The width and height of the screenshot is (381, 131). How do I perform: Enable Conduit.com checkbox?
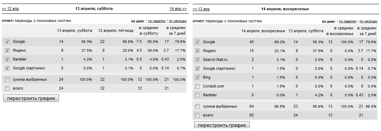click(198, 86)
